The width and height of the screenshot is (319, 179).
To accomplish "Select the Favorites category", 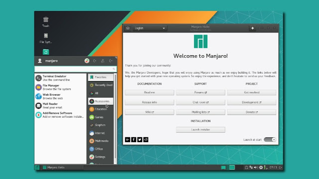I will [x=101, y=77].
